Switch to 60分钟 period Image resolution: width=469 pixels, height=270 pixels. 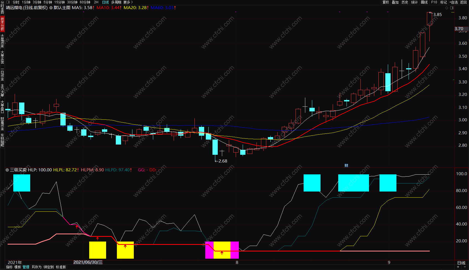85,2
